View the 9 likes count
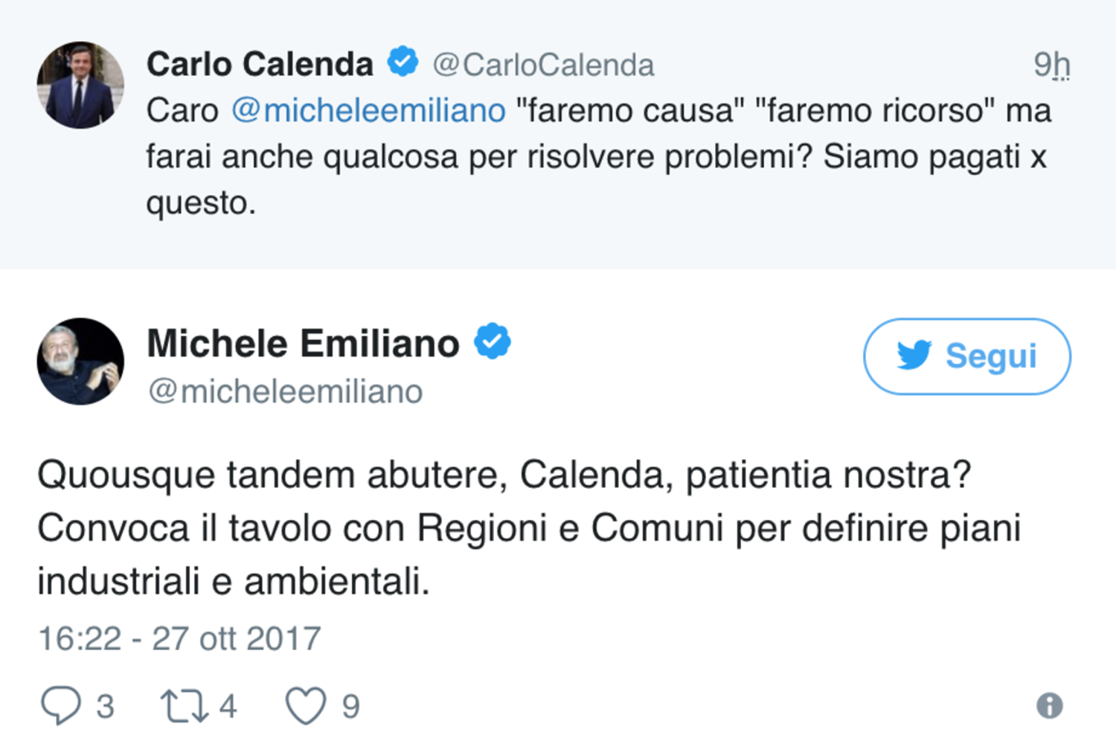Image resolution: width=1116 pixels, height=744 pixels. coord(351,706)
